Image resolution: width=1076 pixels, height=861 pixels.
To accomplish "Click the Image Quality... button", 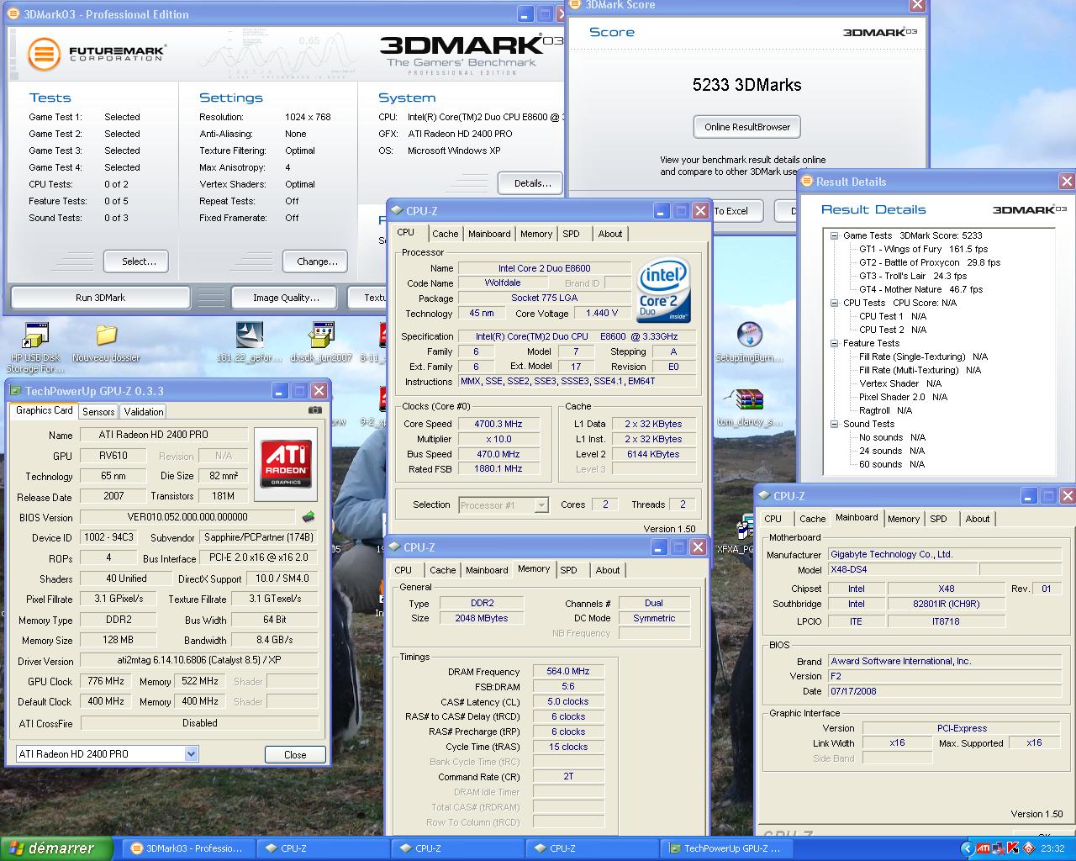I will [286, 298].
